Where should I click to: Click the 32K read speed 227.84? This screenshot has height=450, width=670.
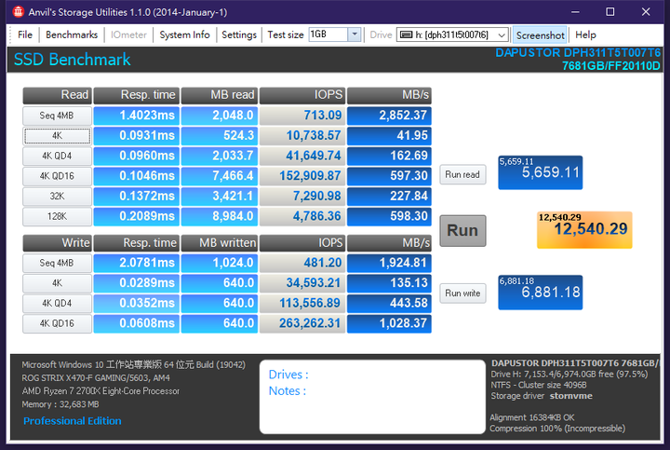coord(389,197)
